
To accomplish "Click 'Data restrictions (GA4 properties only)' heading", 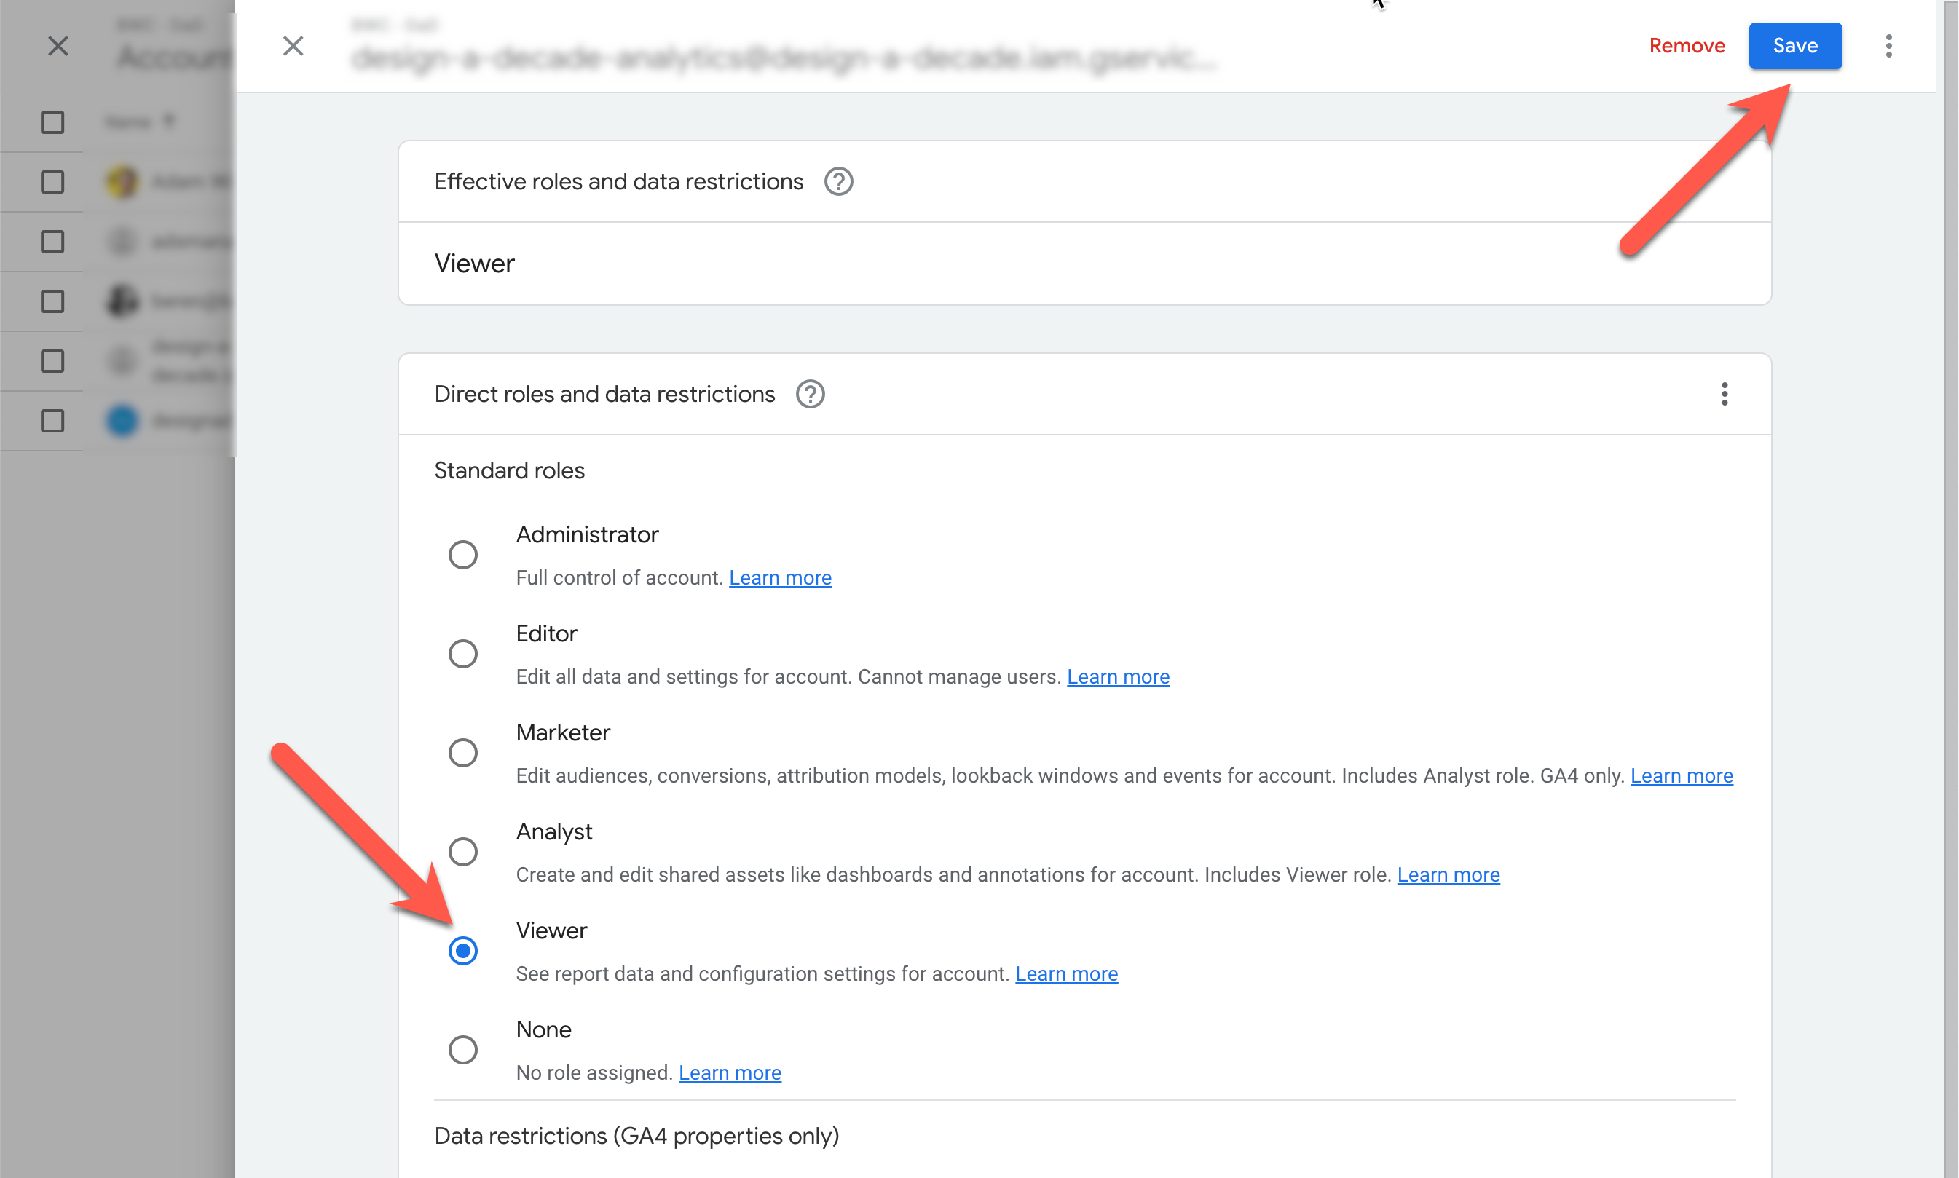I will [x=636, y=1136].
